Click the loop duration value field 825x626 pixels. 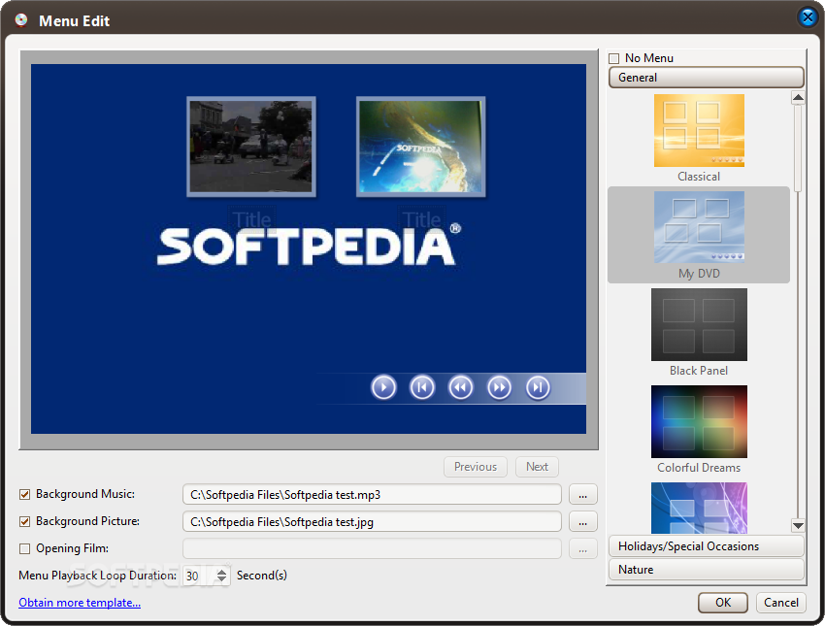[x=199, y=576]
